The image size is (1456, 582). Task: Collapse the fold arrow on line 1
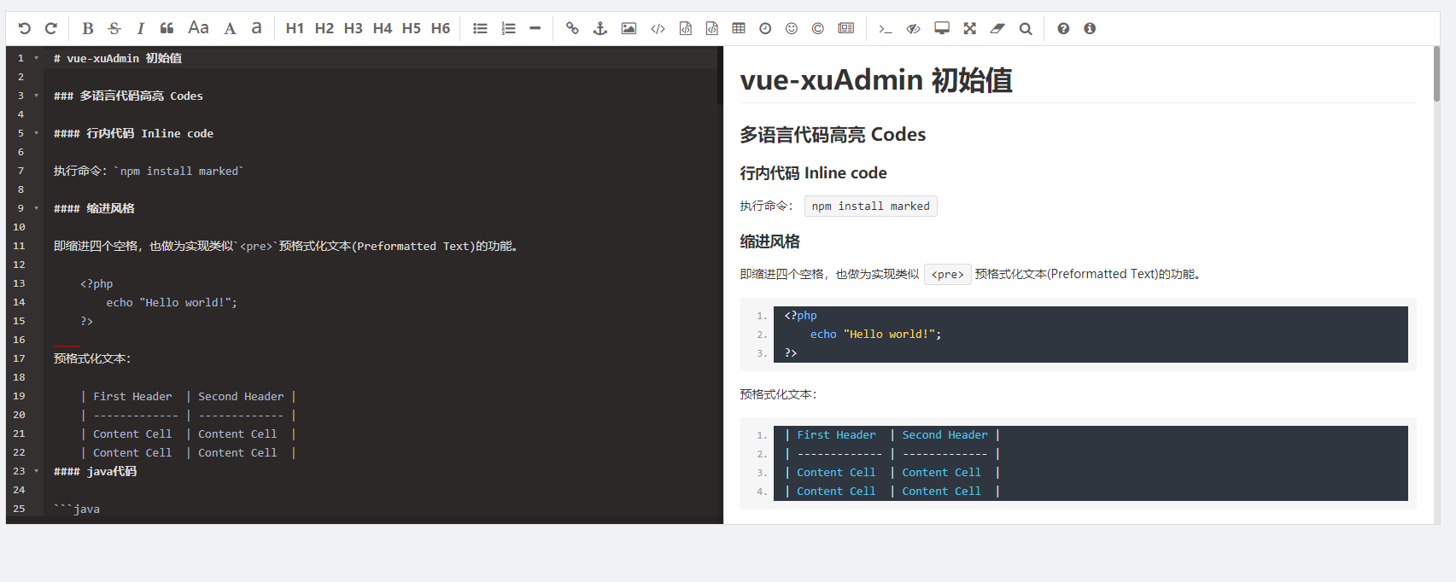click(x=36, y=58)
